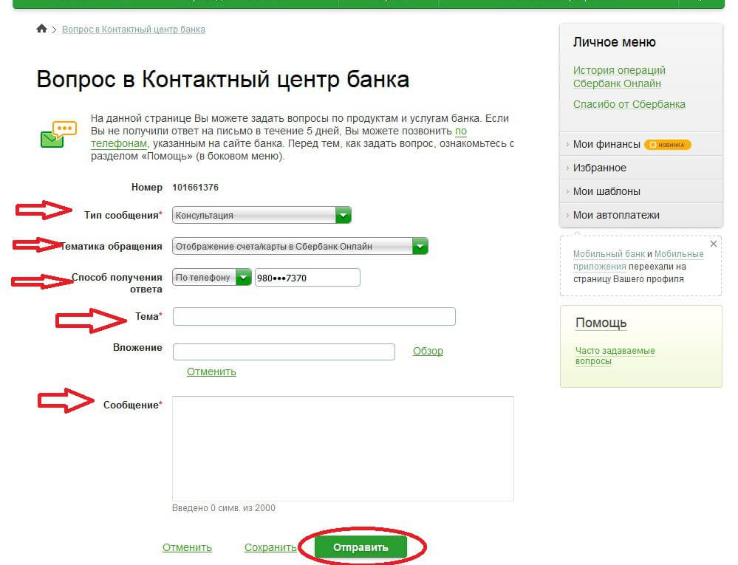Click the Сохранить link
Viewport: 738px width, 565px height.
(x=270, y=547)
